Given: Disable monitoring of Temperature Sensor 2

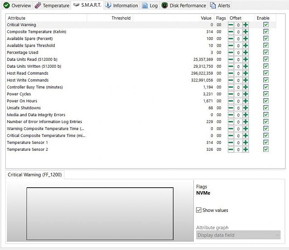Looking at the screenshot, I should point(266,149).
